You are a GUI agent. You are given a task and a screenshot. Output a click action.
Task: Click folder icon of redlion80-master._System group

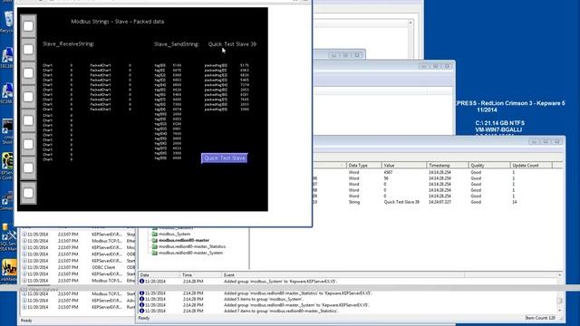155,253
